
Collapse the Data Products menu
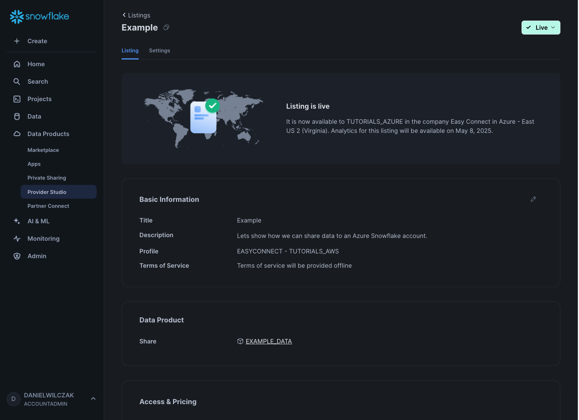[x=48, y=134]
